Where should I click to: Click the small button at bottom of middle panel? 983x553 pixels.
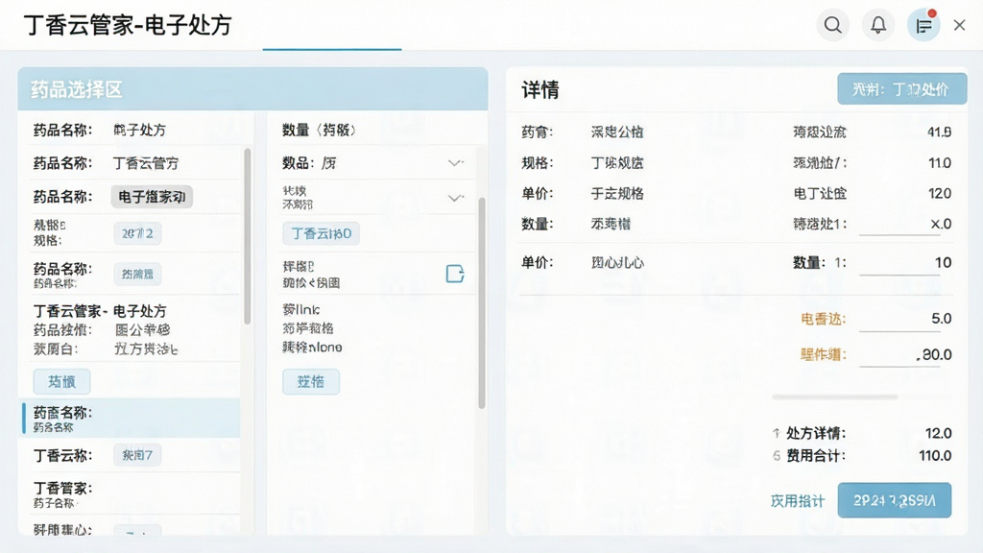tap(310, 381)
